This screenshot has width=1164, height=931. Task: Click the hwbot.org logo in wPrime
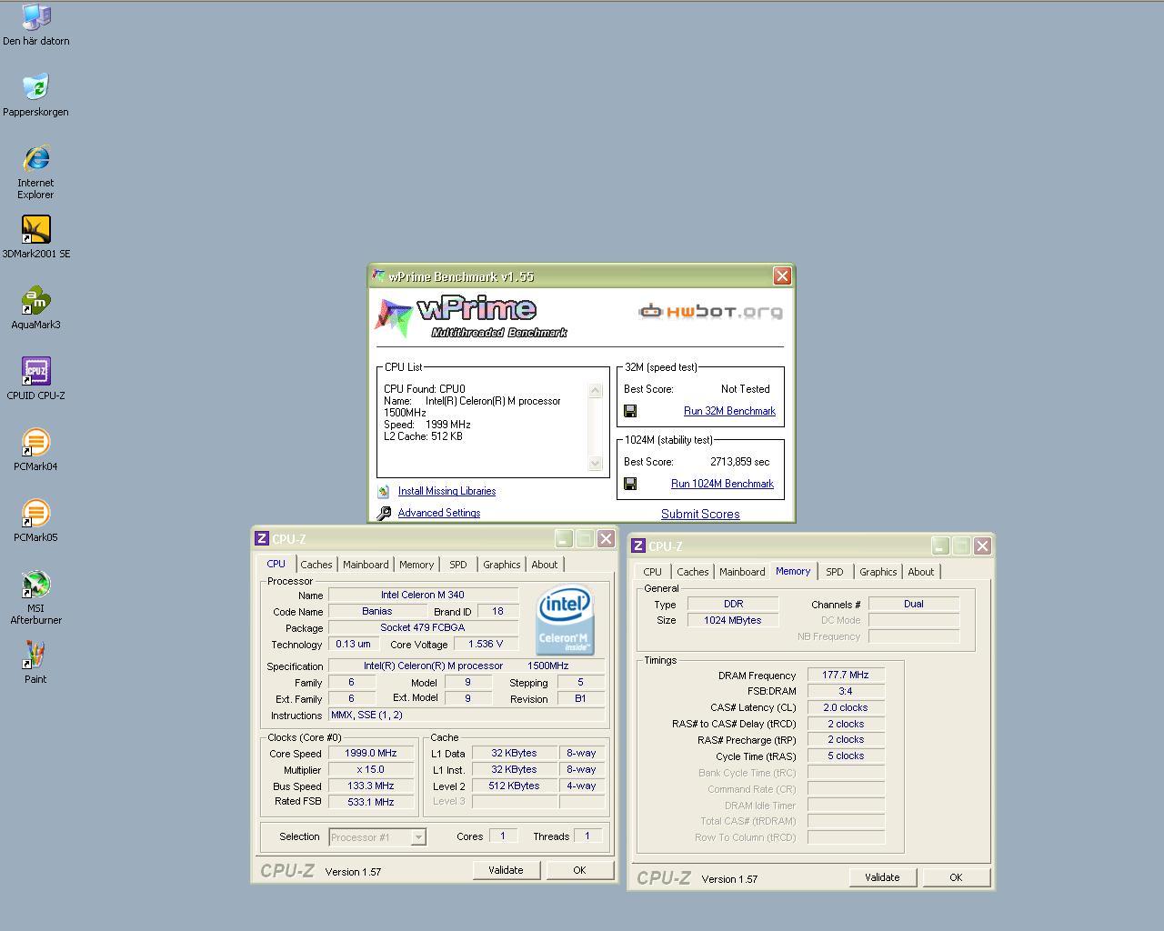pyautogui.click(x=710, y=312)
